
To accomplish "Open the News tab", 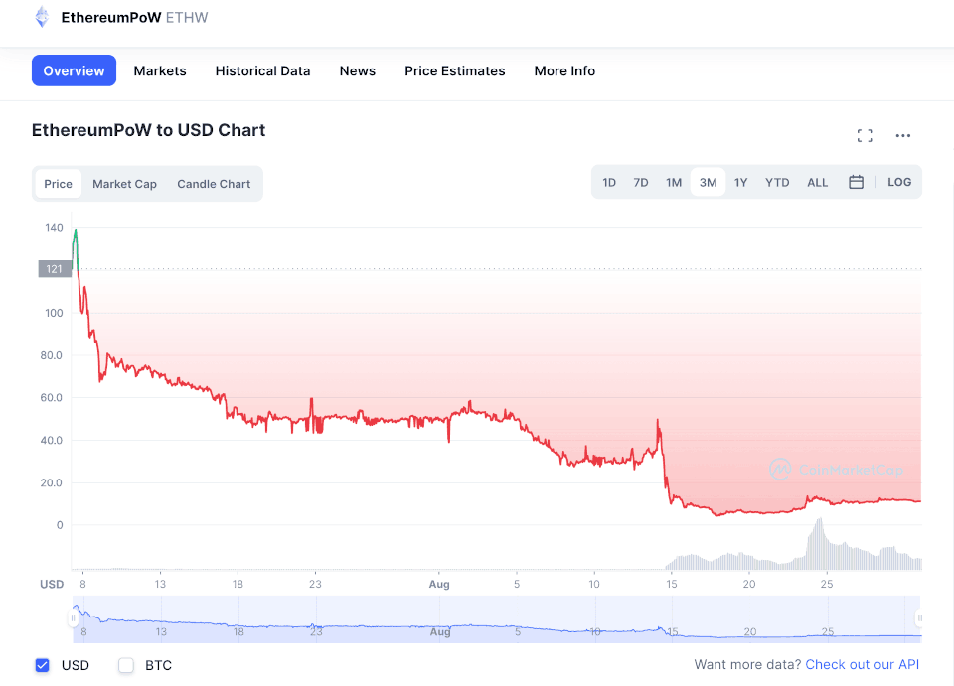I will coord(358,71).
